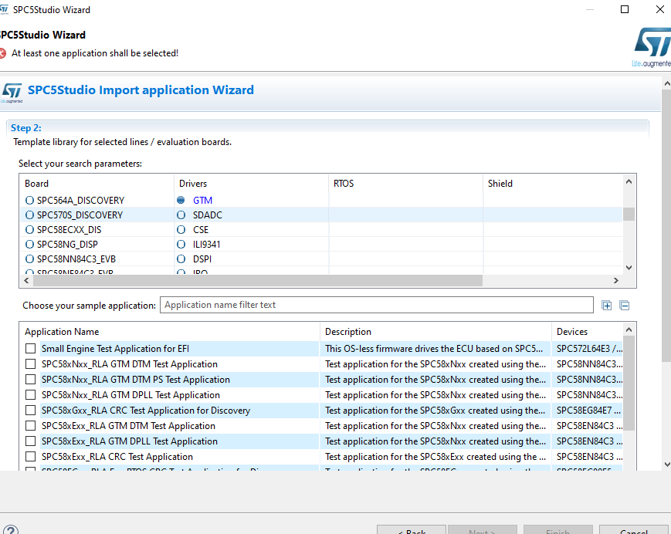The width and height of the screenshot is (671, 534).
Task: Click 'This OS-less firmware drives the ECU' description
Action: 435,349
